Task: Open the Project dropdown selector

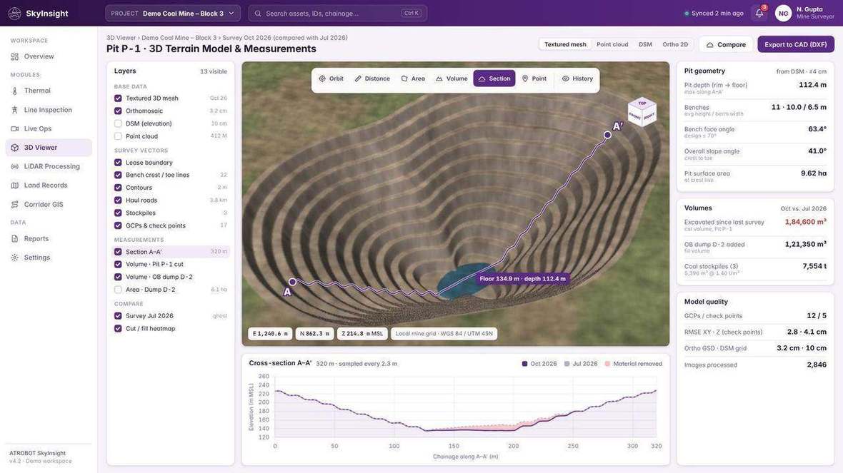Action: click(x=173, y=14)
